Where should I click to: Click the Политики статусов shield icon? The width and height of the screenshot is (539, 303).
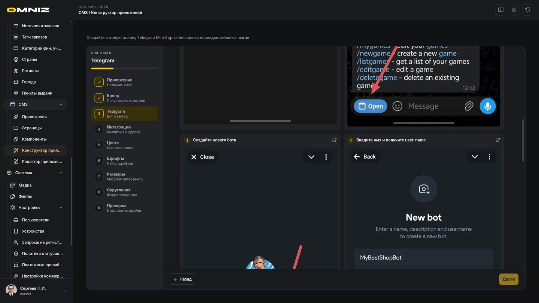[x=16, y=254]
